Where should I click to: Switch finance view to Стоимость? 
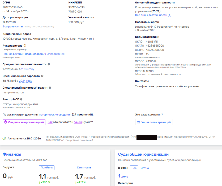click(84, 167)
